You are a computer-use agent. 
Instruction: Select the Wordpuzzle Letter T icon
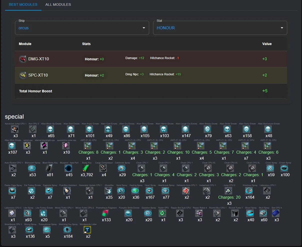(x=87, y=230)
